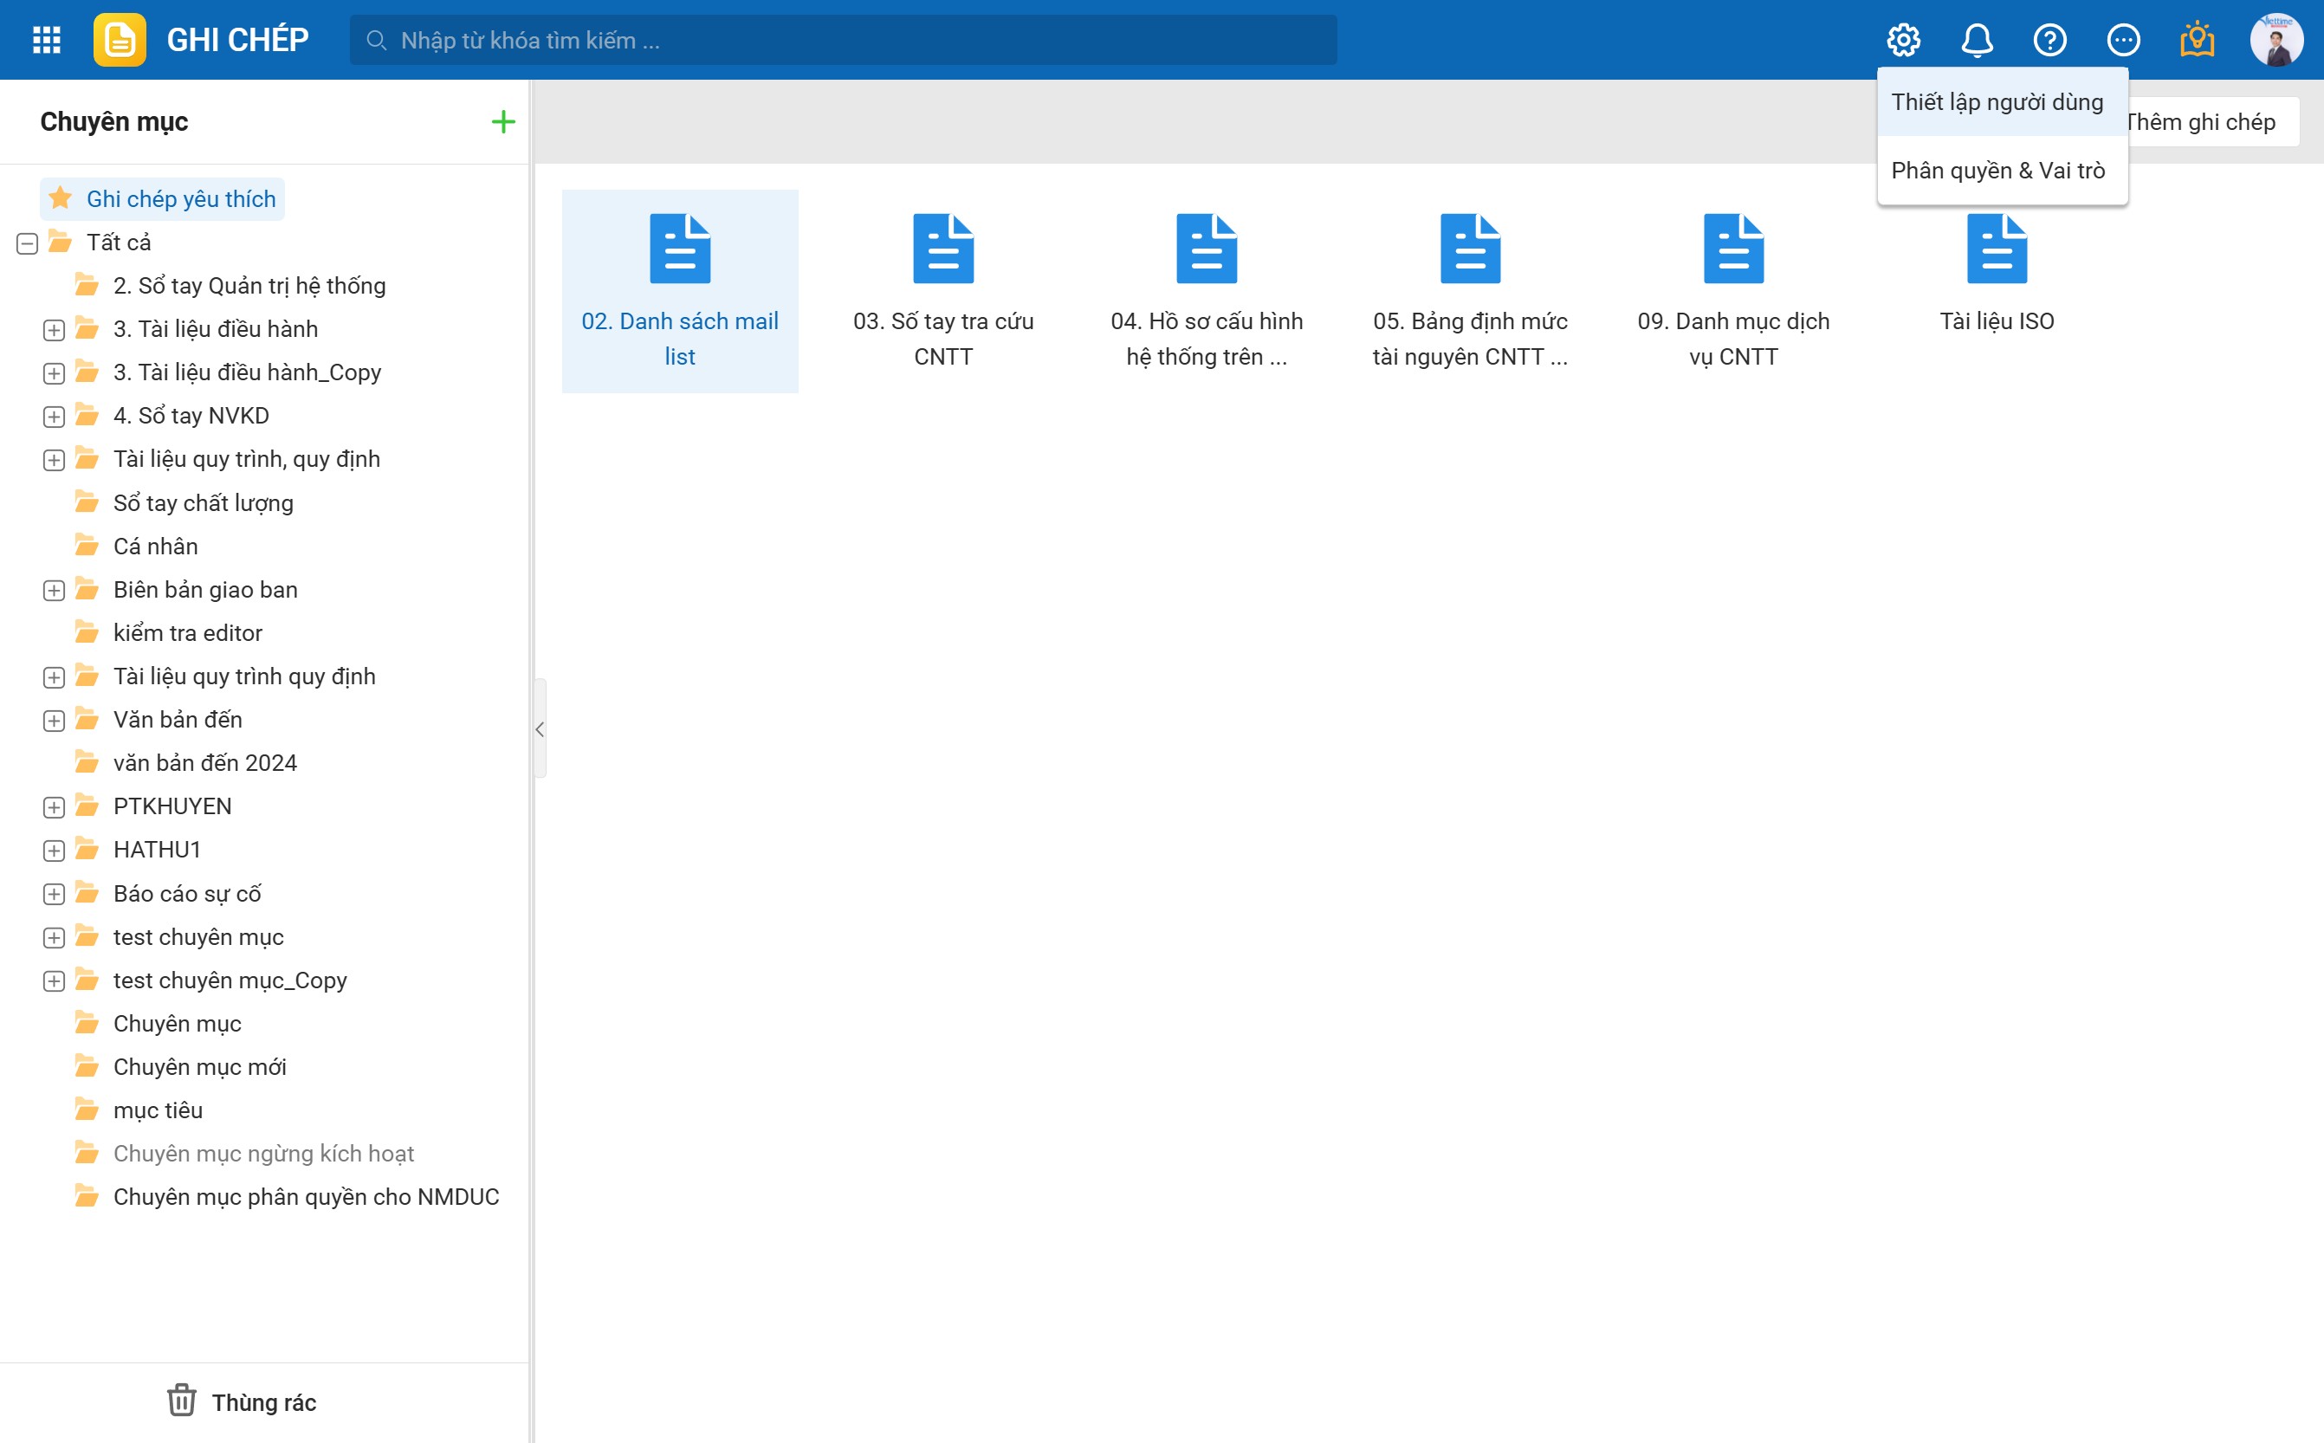This screenshot has width=2324, height=1443.
Task: Click the keyword search input field
Action: (x=843, y=40)
